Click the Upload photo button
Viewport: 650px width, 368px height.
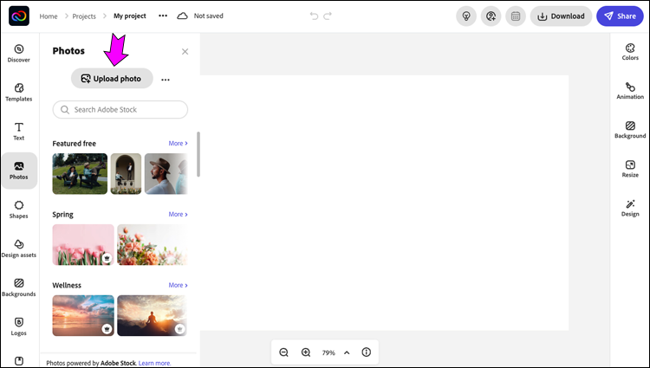112,78
